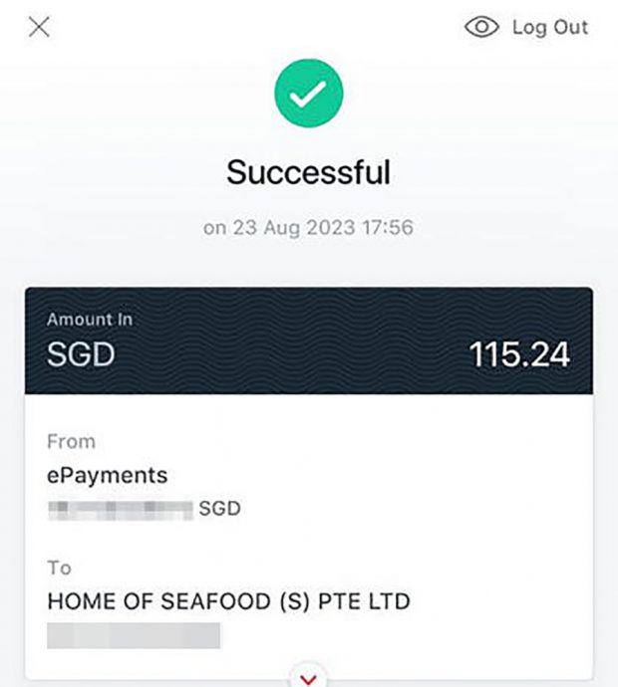Tap the HOME OF SEAFOOD (S) PTE LTD recipient
Image resolution: width=618 pixels, height=687 pixels.
tap(228, 601)
